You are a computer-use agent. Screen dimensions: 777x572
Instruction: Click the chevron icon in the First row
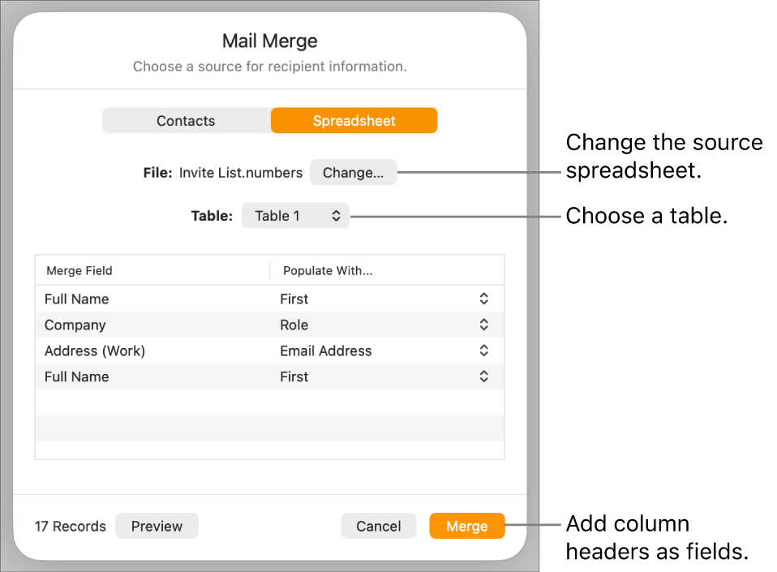(483, 299)
